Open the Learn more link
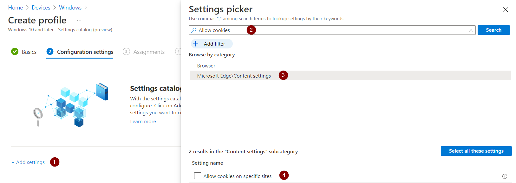The width and height of the screenshot is (516, 183). [143, 122]
